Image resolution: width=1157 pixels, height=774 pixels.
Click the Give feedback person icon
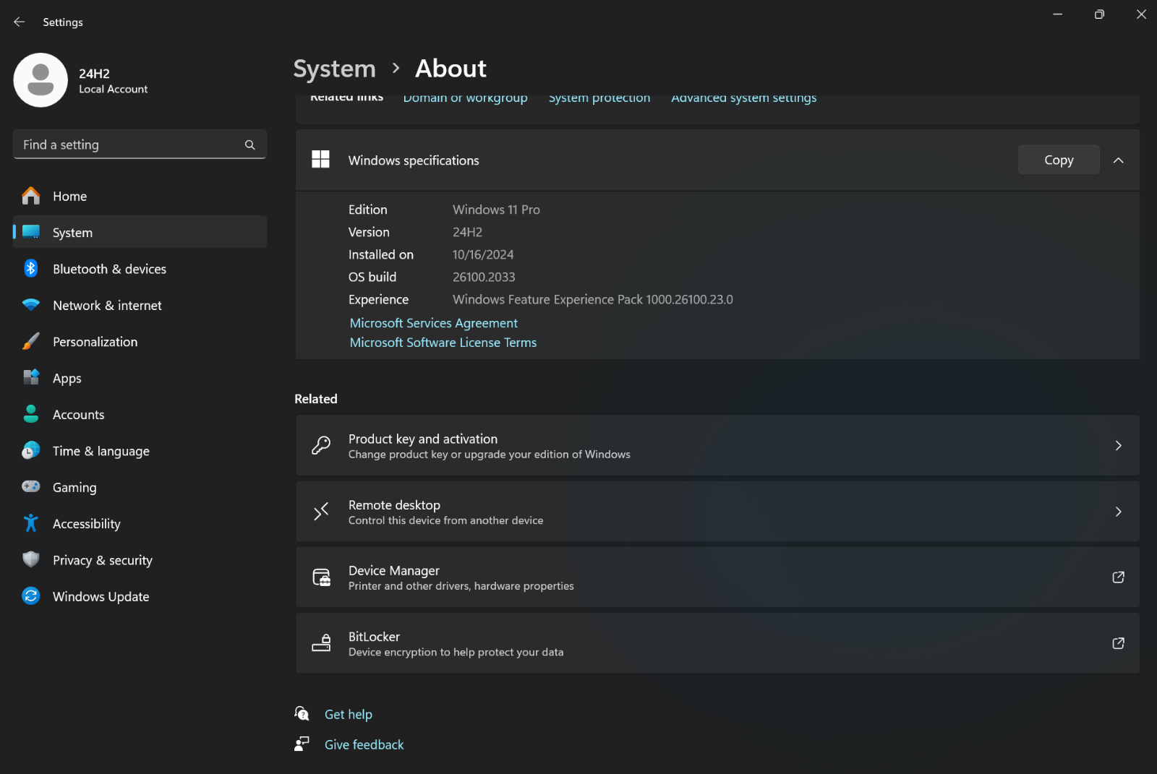click(302, 744)
